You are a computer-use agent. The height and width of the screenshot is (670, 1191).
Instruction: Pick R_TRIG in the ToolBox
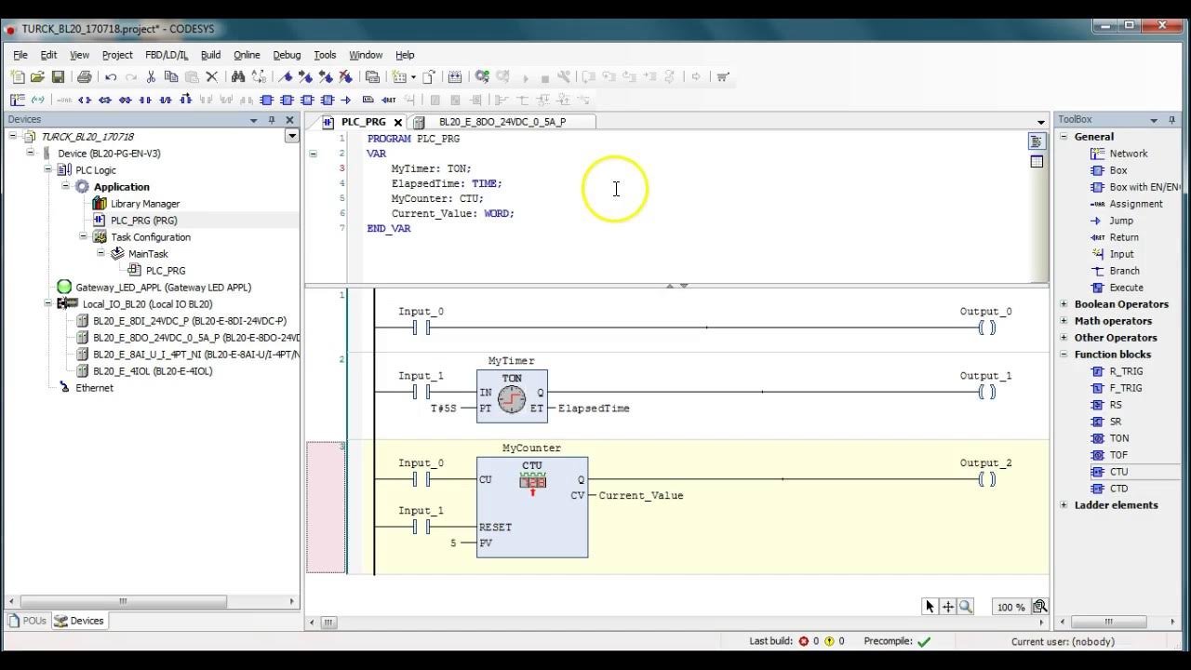click(1125, 371)
